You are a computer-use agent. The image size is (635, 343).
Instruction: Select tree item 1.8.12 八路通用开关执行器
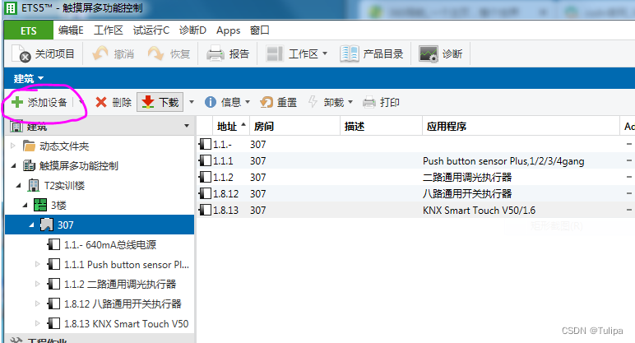[x=123, y=304]
